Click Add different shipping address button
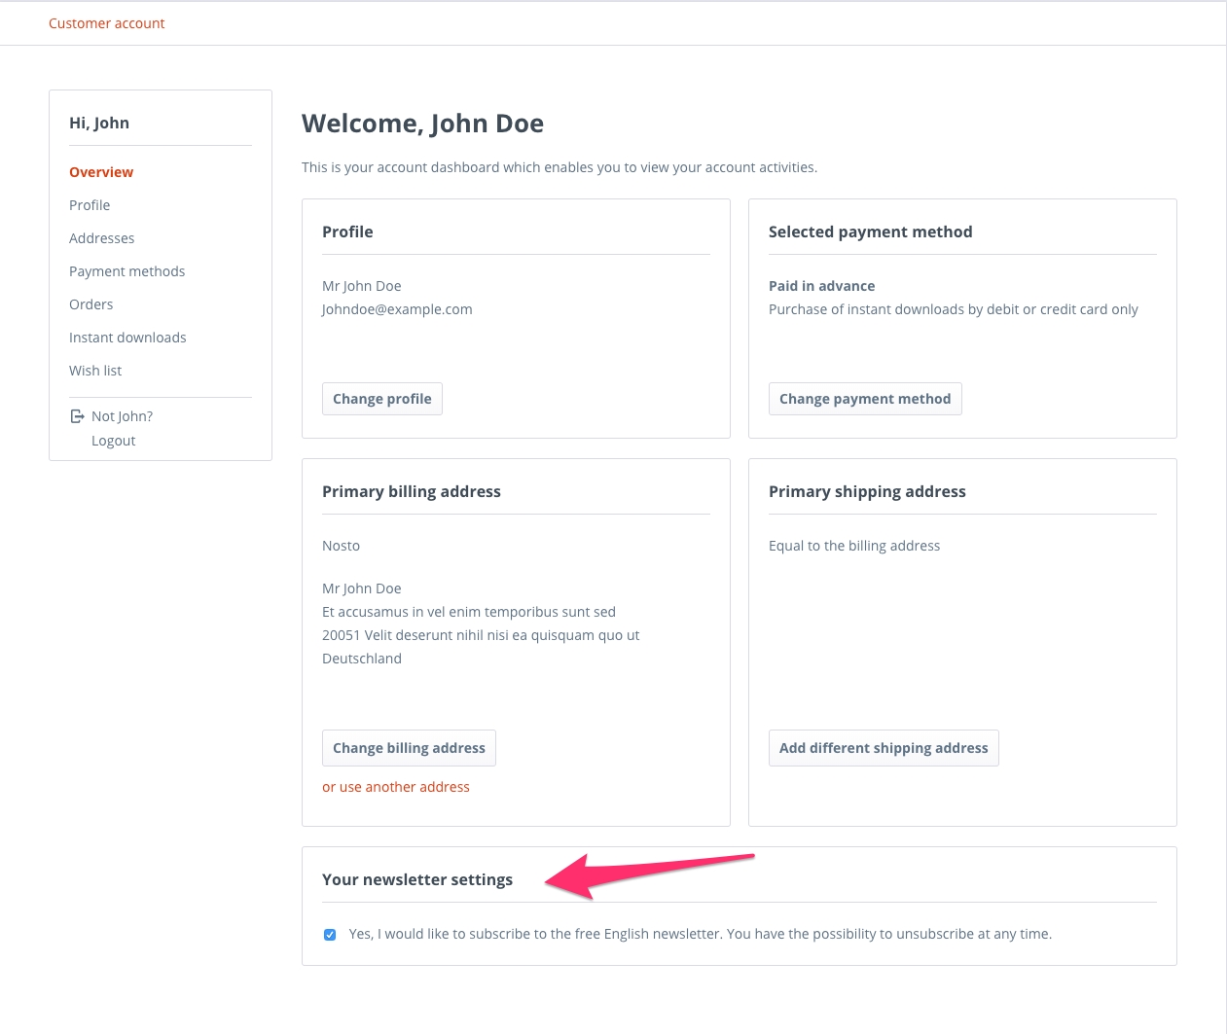Viewport: 1227px width, 1034px height. [x=884, y=748]
